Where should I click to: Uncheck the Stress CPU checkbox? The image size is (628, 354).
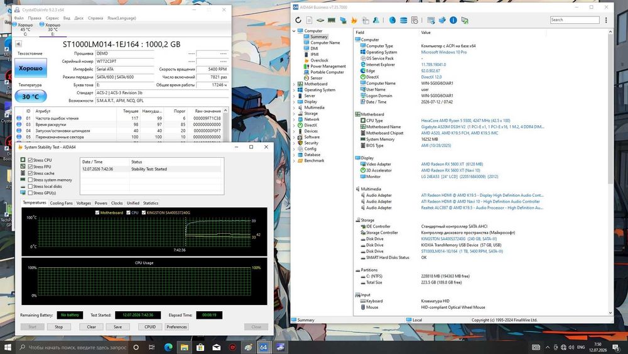(x=30, y=160)
